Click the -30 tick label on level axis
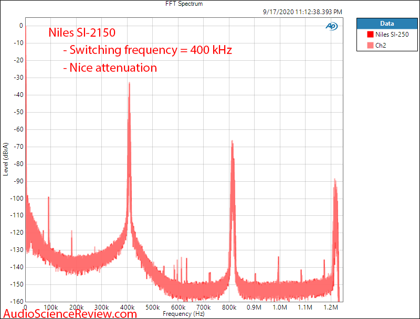Screen dimensions: 420x319 (x=18, y=78)
